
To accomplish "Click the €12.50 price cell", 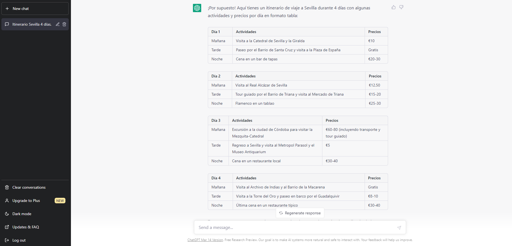I will tap(376, 85).
